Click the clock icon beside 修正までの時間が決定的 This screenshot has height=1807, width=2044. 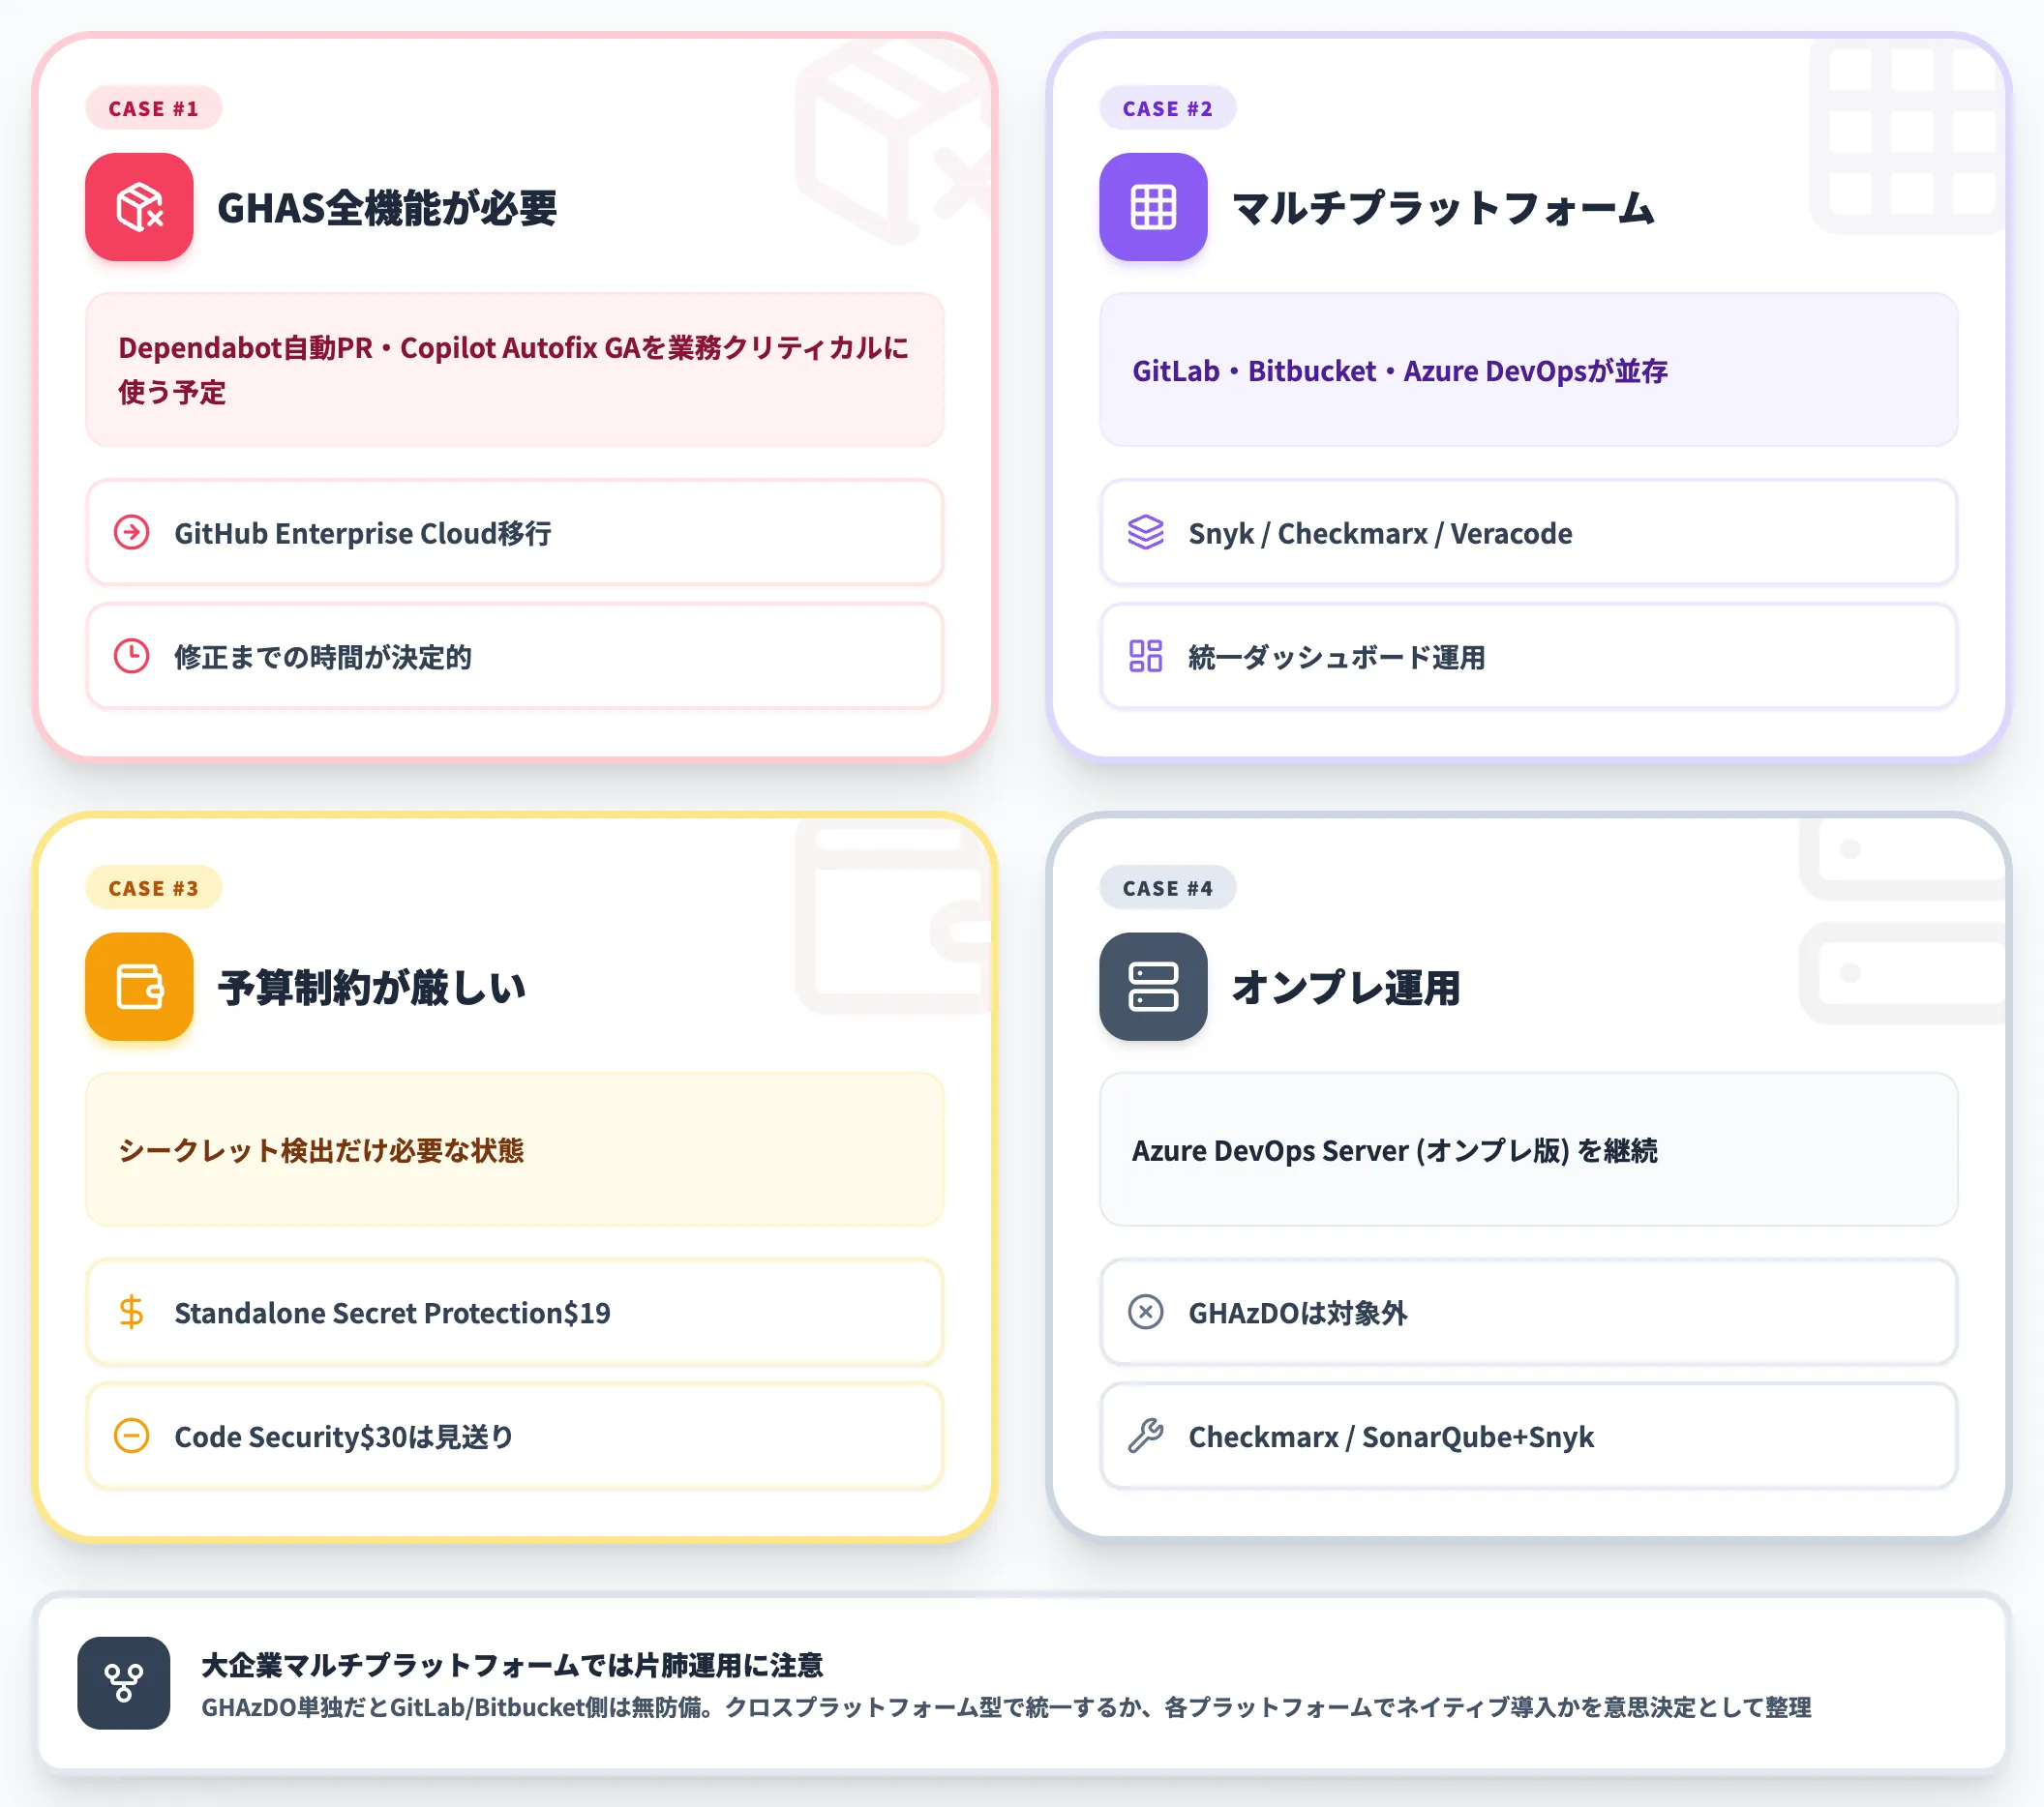coord(132,657)
